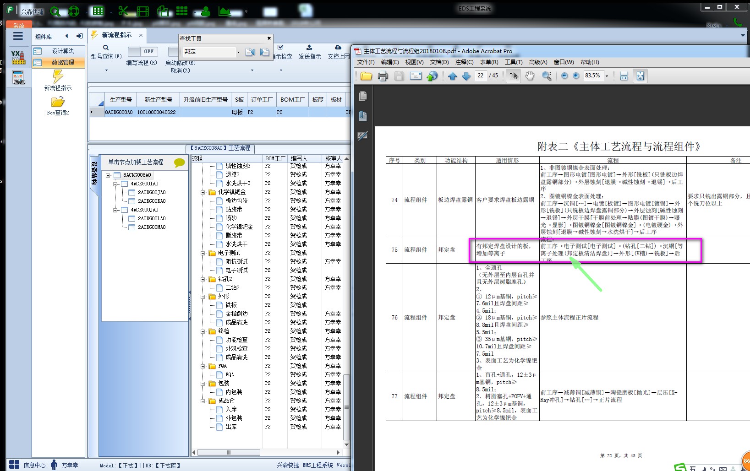Click the Acrobat open file folder icon
Screen dimensions: 750x471
coord(366,76)
